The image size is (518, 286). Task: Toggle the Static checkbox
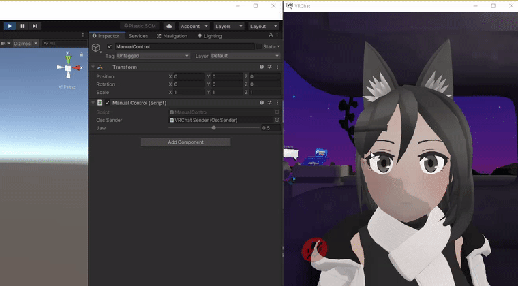click(259, 46)
